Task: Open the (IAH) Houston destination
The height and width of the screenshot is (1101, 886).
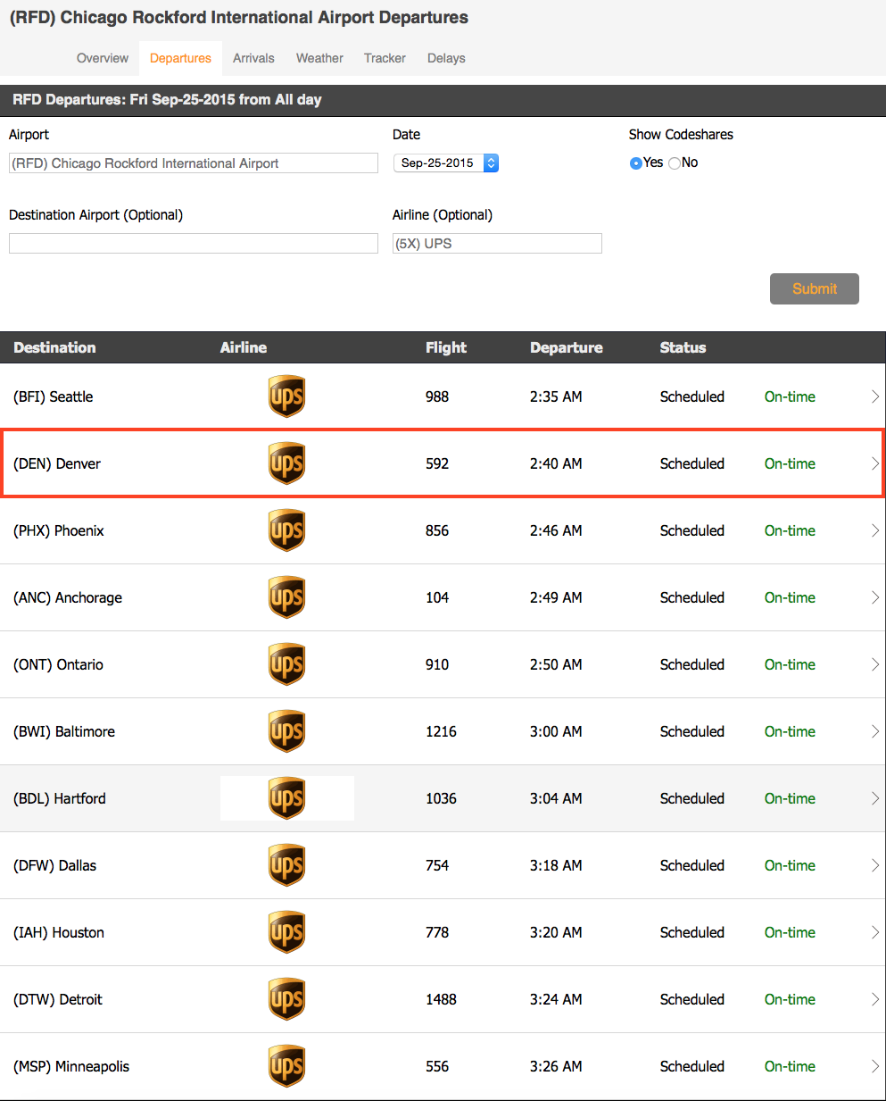Action: 59,932
